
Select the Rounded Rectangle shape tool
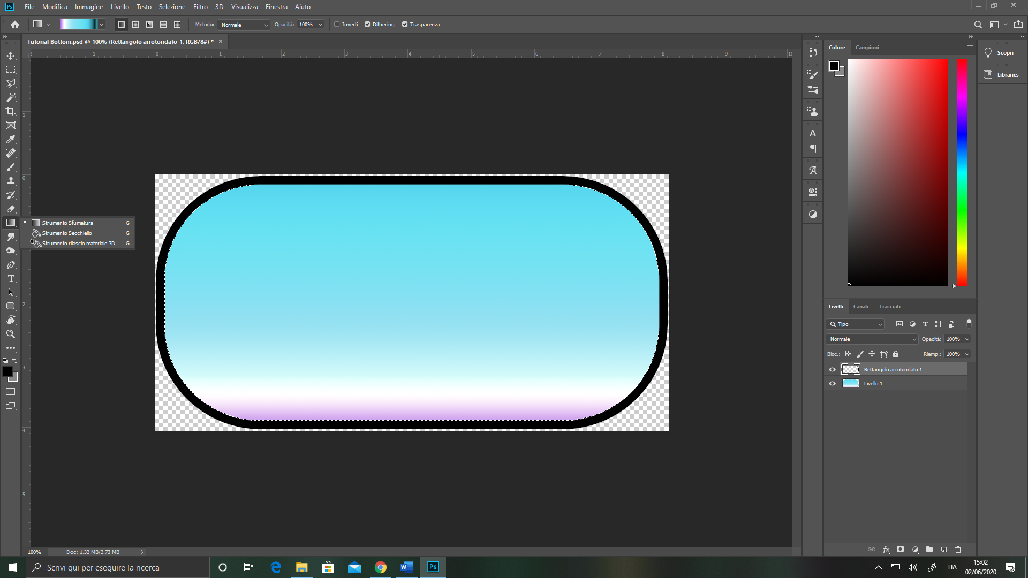coord(11,306)
